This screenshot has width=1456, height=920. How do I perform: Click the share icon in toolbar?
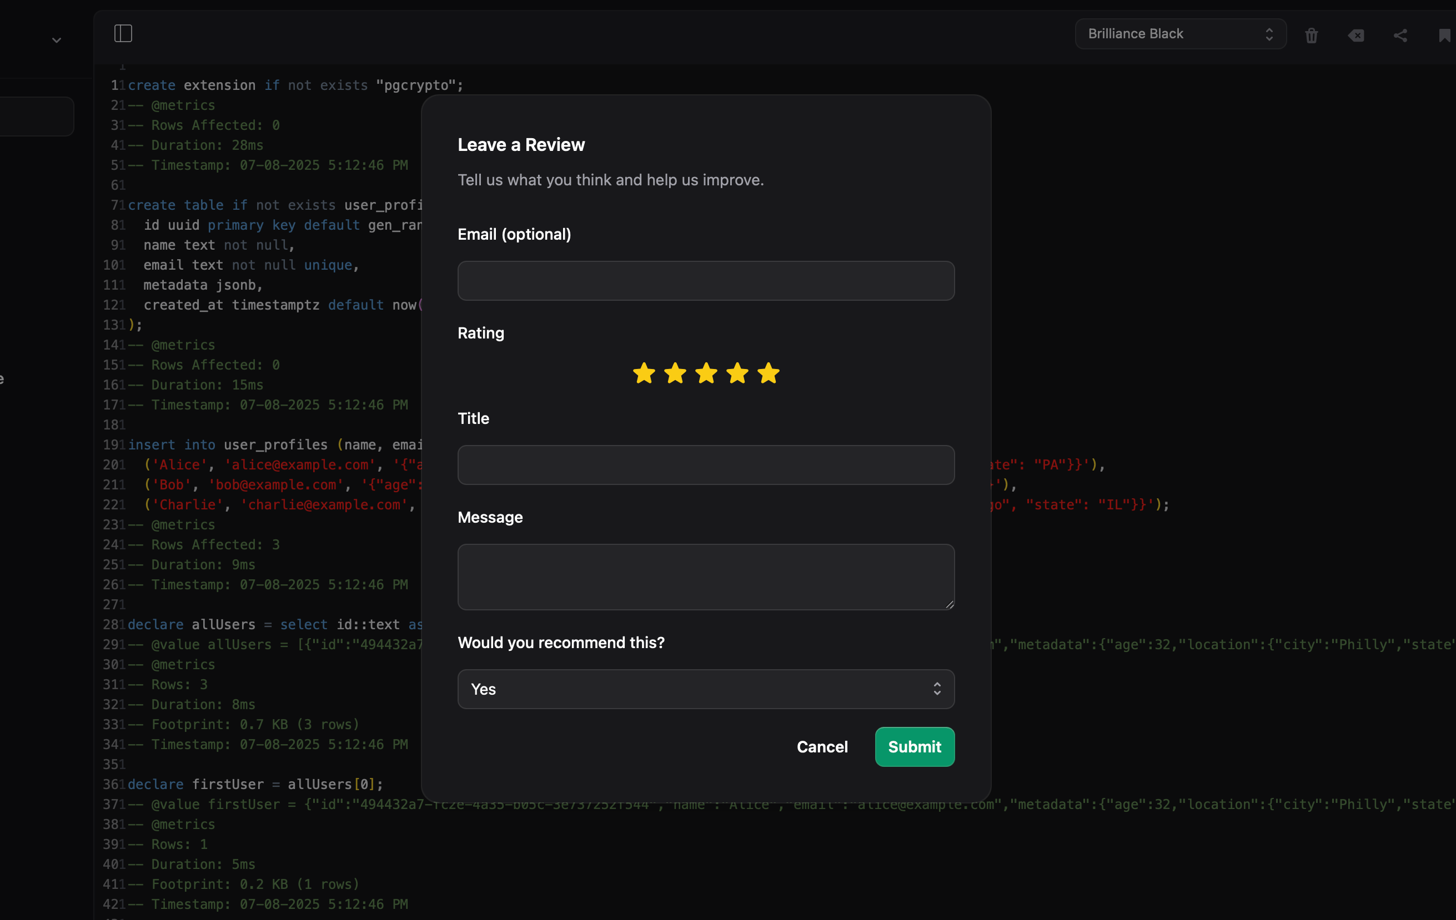pos(1400,36)
